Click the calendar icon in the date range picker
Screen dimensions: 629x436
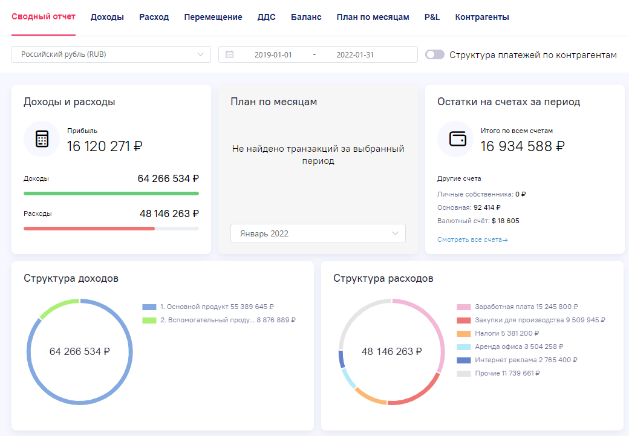230,54
